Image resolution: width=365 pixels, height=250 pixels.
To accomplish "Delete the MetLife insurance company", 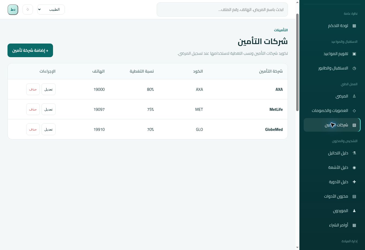I will click(x=33, y=109).
